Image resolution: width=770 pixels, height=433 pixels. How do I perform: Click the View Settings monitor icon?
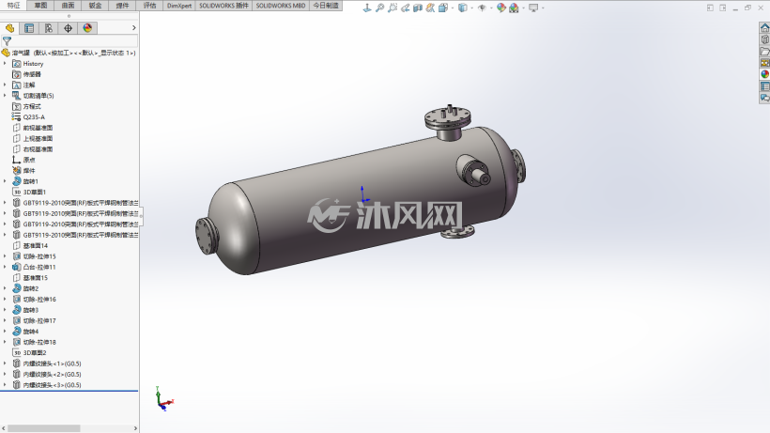coord(533,8)
